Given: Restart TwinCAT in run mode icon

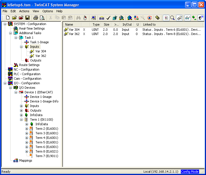Looking at the screenshot, I should [121, 18].
